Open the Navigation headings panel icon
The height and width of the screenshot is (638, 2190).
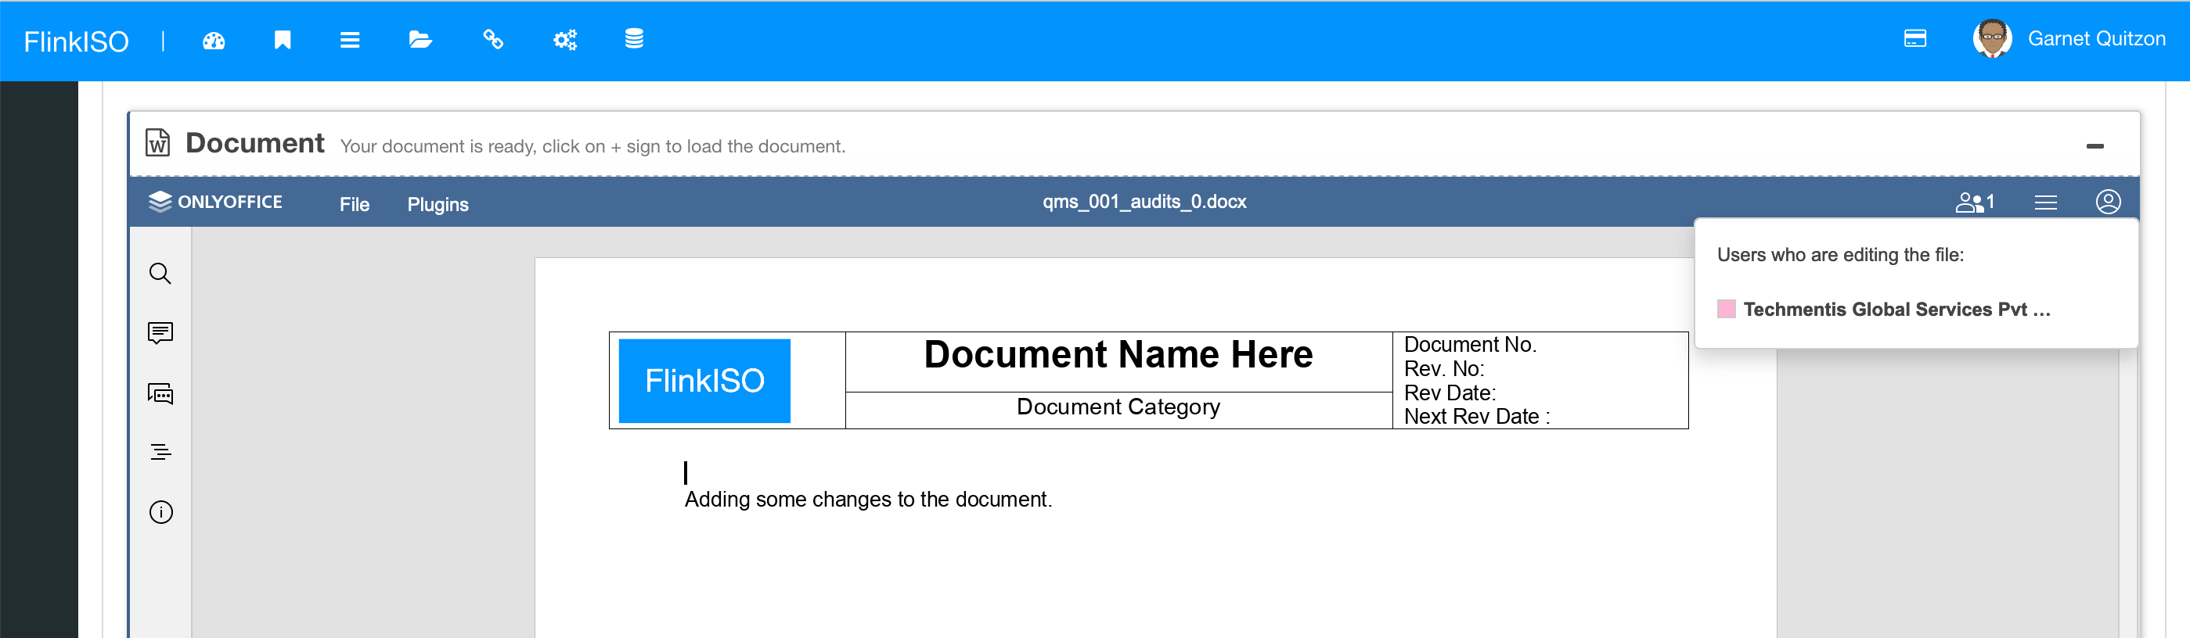coord(160,452)
